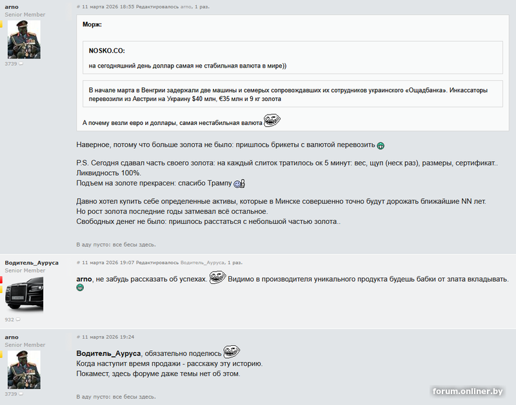Click the green smiley under Водитель_Ауруса's reply
The height and width of the screenshot is (405, 516).
pos(80,288)
